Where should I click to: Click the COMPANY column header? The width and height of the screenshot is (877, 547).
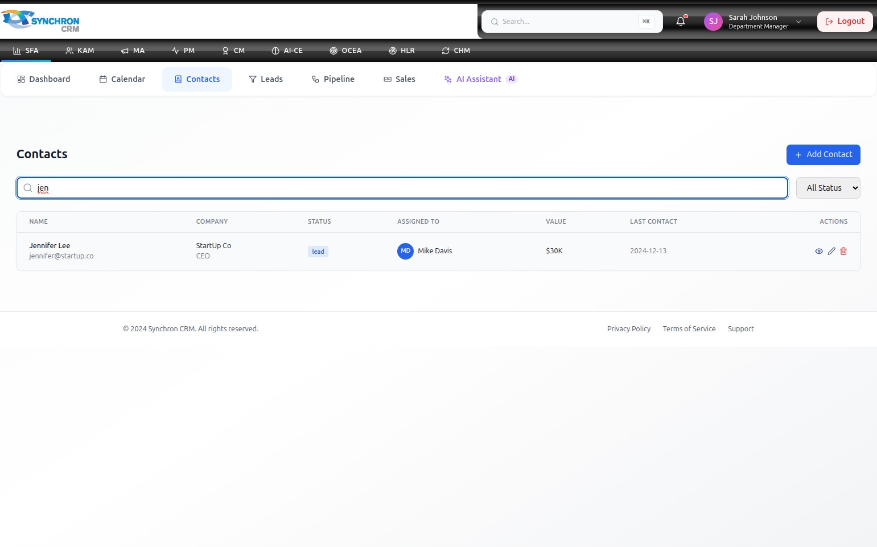pyautogui.click(x=212, y=221)
